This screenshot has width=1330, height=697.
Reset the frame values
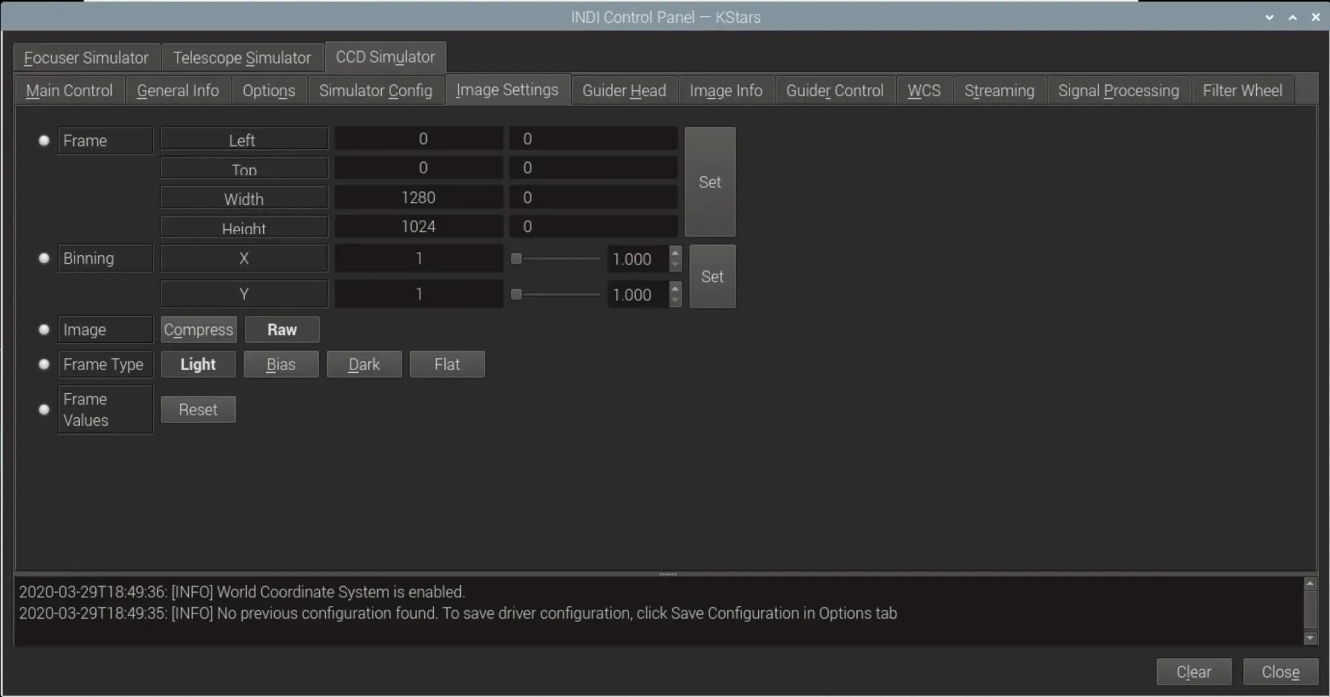click(198, 409)
